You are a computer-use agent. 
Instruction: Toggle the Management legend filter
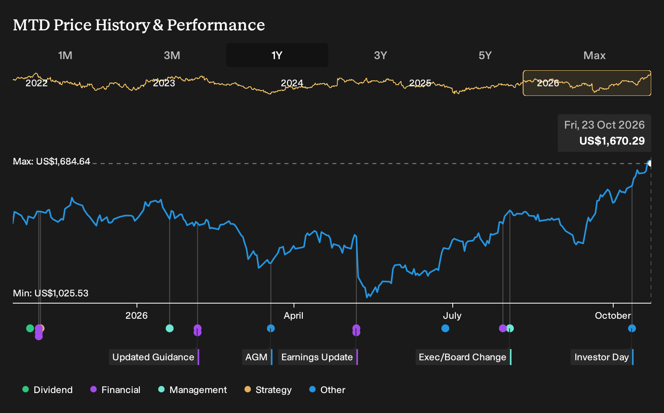(193, 390)
